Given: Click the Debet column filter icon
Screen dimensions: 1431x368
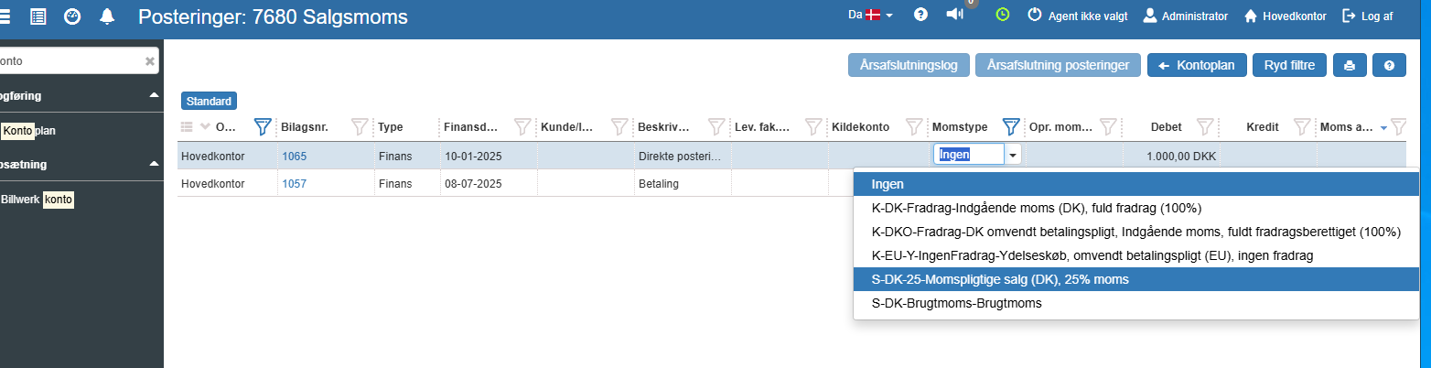Looking at the screenshot, I should tap(1205, 127).
